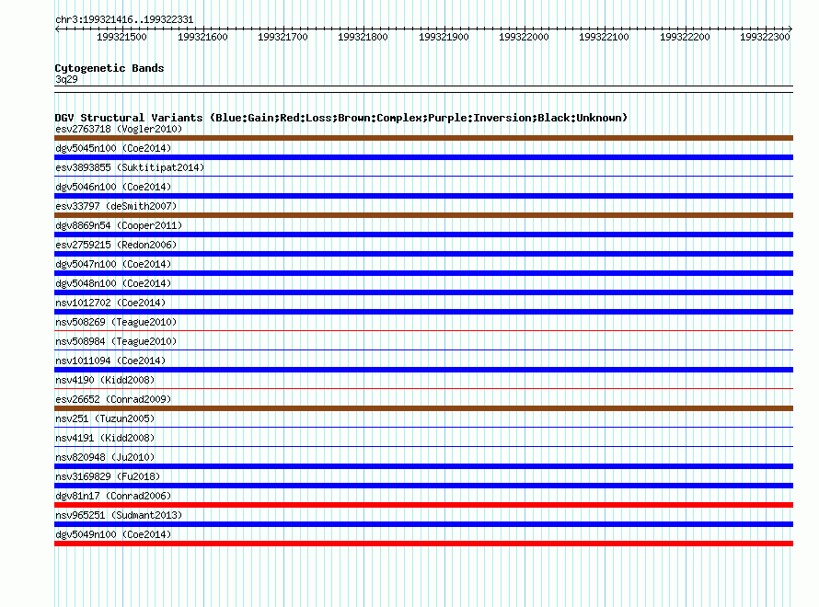Viewport: 819px width, 607px height.
Task: Click ruler position 199322300
Action: click(766, 37)
